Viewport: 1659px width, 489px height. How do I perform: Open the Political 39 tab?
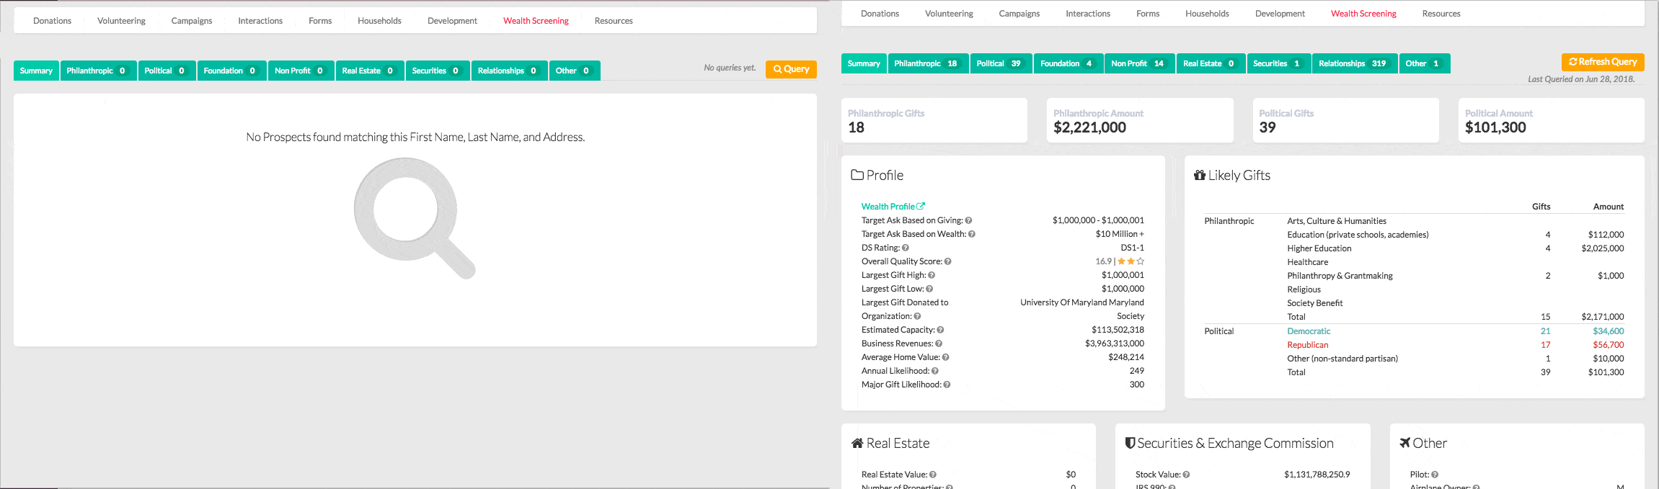tap(1001, 63)
